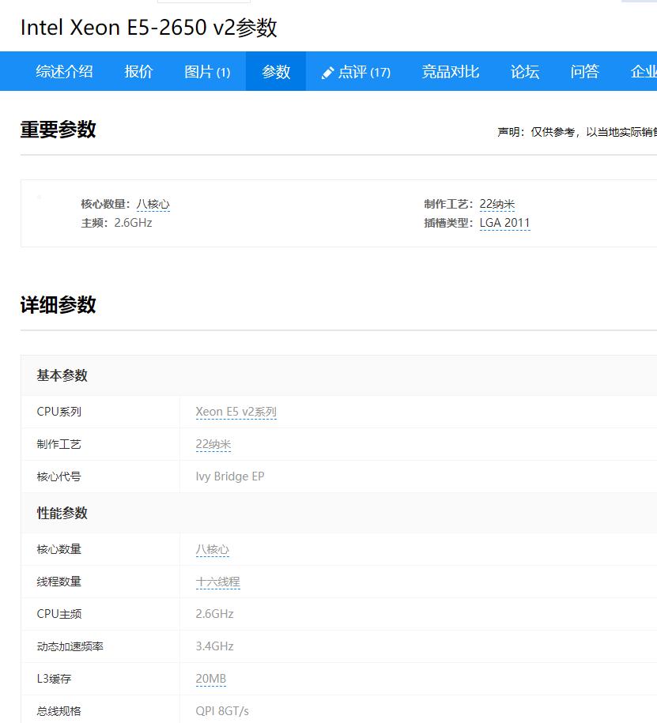Viewport: 657px width, 723px height.
Task: Click the Intel Xeon E5-2650 v2参数 title
Action: [x=150, y=28]
